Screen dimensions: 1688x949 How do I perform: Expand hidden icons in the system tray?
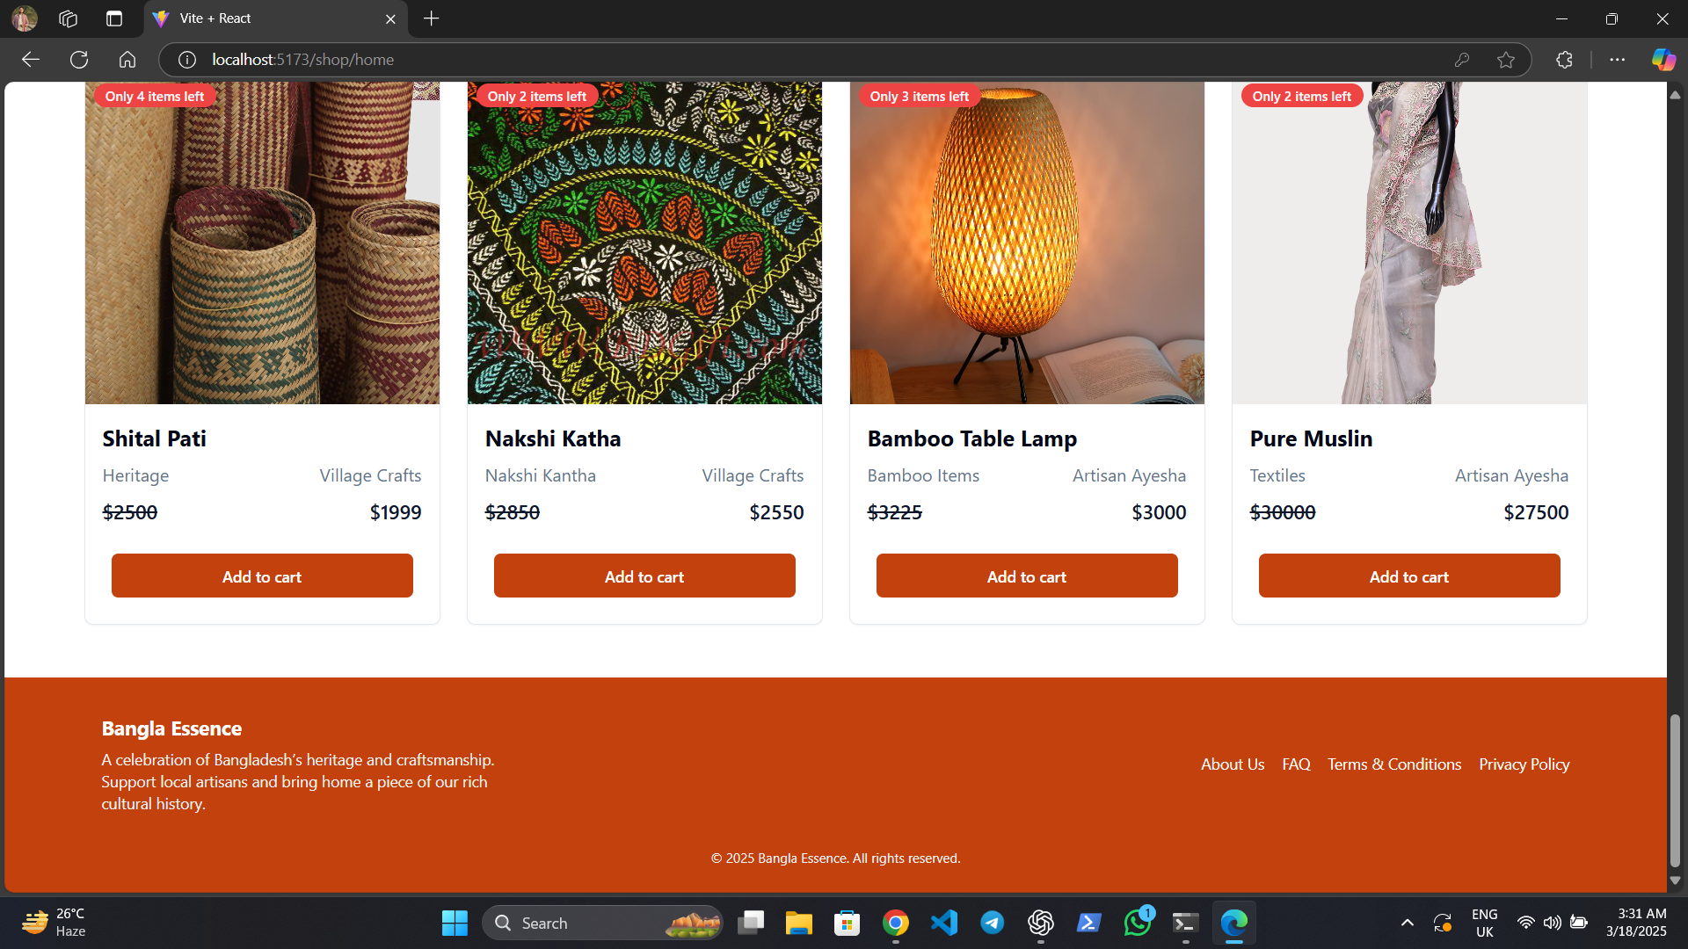pyautogui.click(x=1408, y=923)
